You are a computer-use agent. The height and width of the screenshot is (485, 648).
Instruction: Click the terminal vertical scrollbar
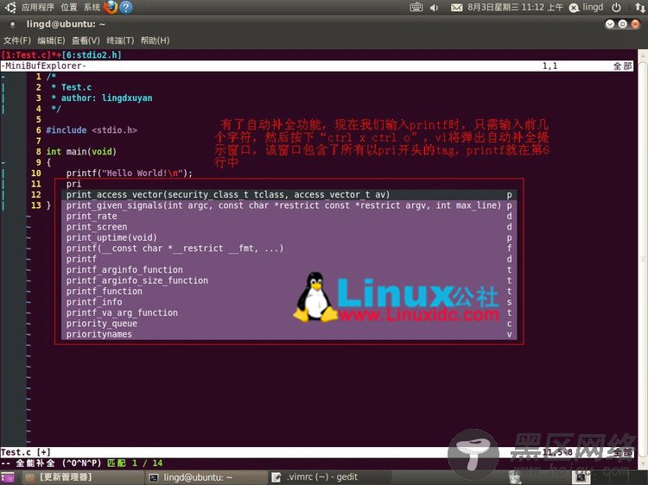click(643, 259)
